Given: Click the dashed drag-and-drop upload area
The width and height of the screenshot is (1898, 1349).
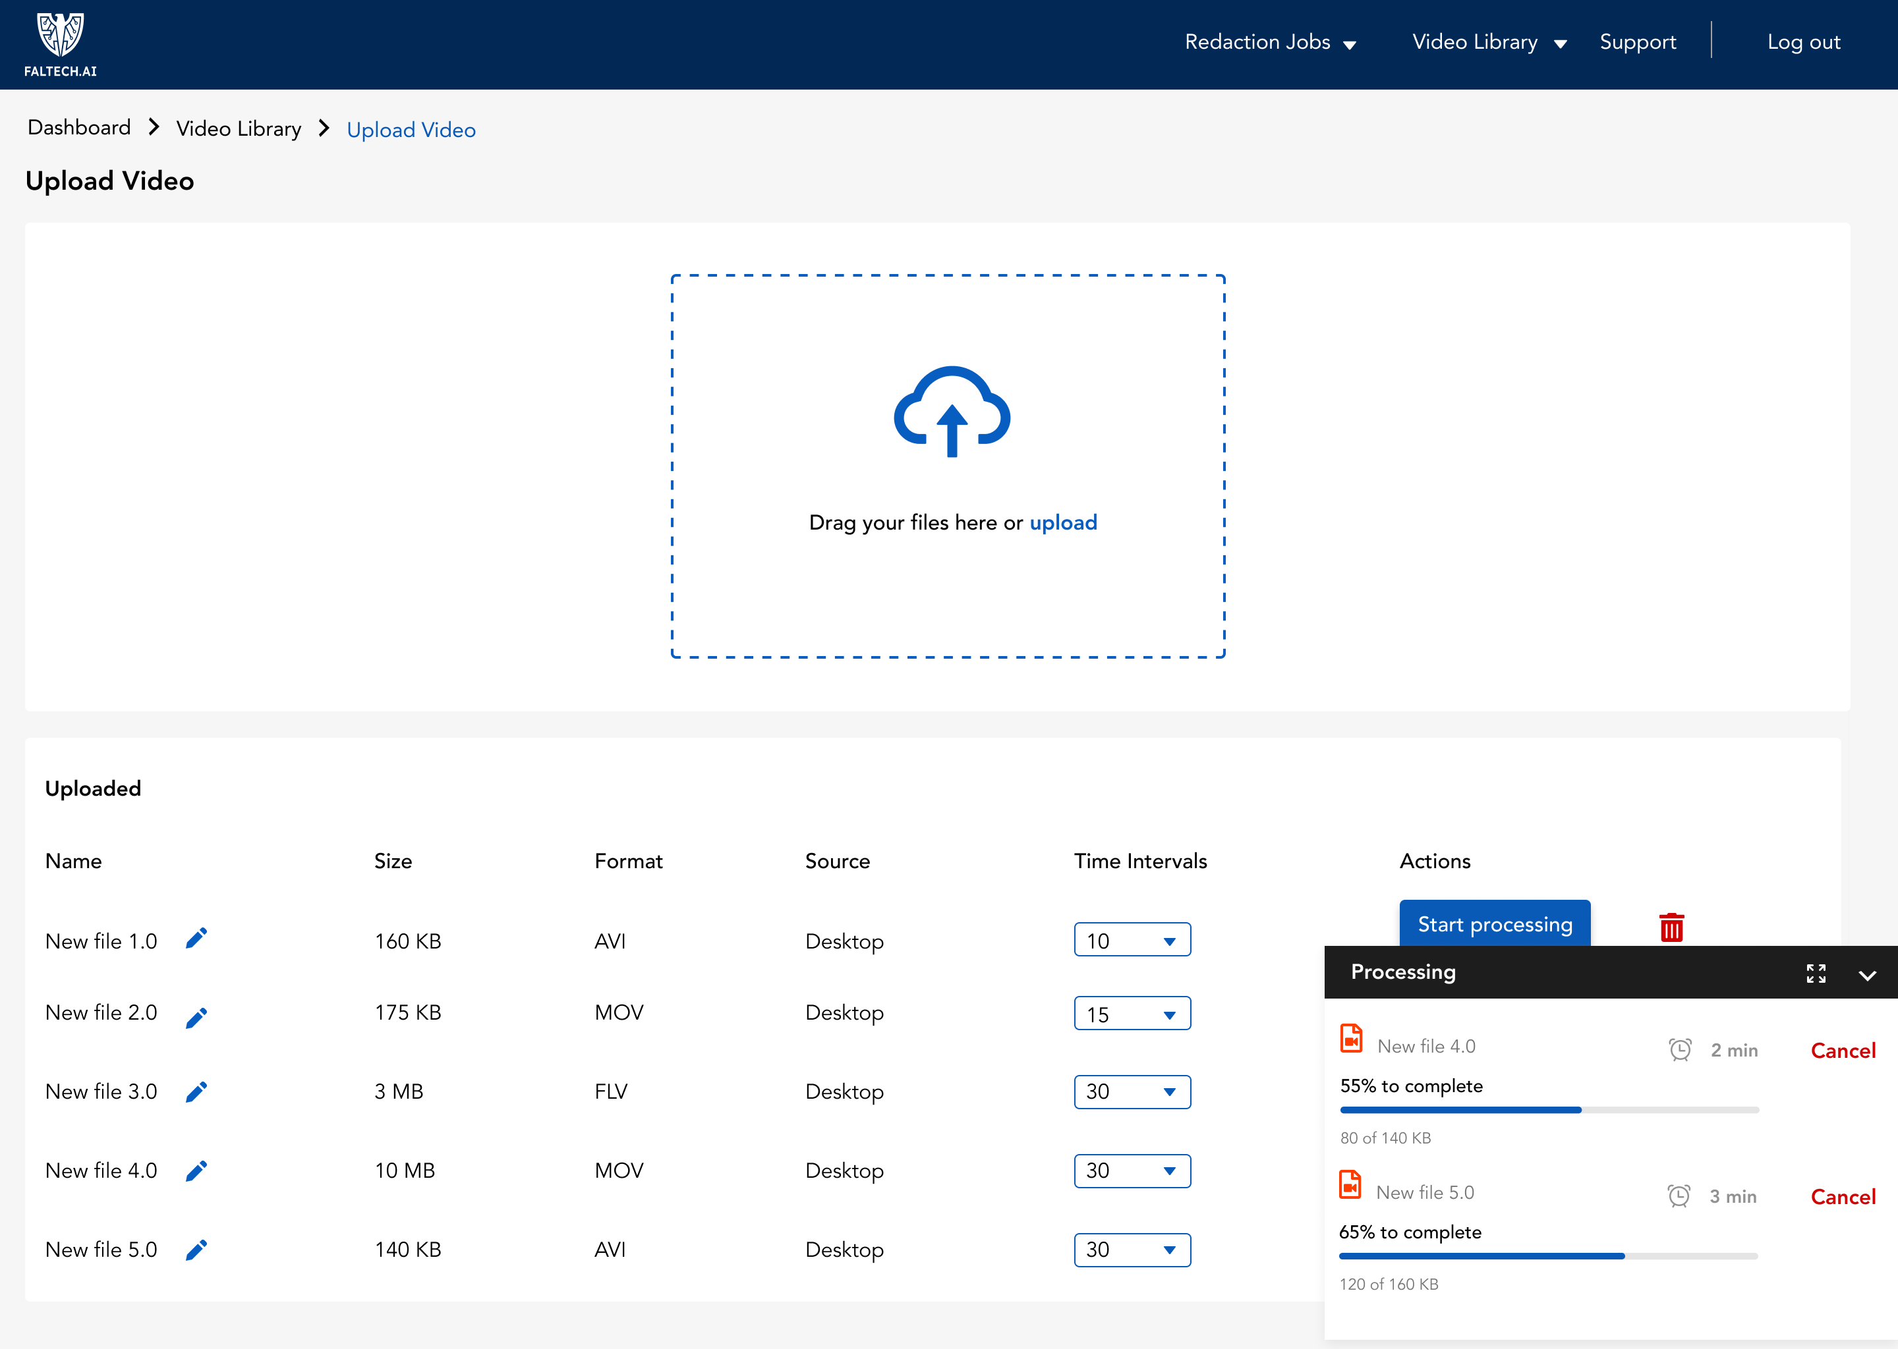Looking at the screenshot, I should [x=948, y=466].
